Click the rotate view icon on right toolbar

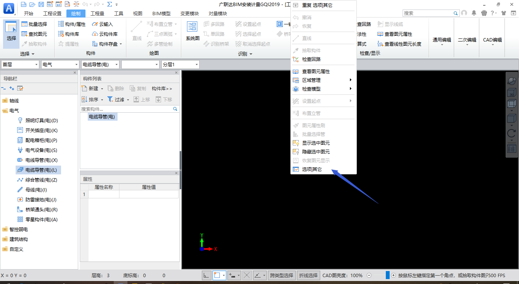(511, 133)
